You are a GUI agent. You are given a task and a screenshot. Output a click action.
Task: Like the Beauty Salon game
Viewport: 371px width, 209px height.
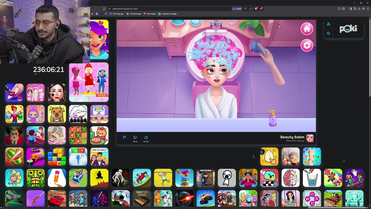click(x=146, y=138)
